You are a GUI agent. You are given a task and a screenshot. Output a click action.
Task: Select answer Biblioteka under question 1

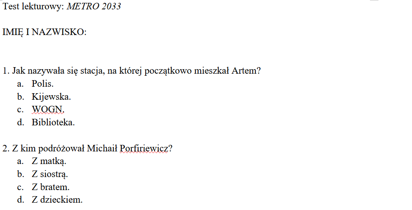pyautogui.click(x=53, y=122)
